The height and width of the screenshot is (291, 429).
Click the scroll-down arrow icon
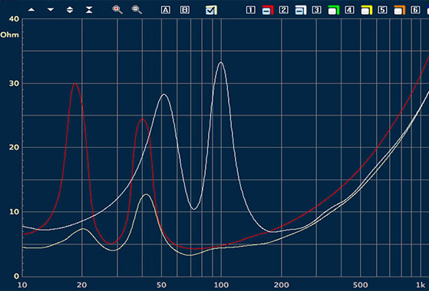[x=51, y=10]
